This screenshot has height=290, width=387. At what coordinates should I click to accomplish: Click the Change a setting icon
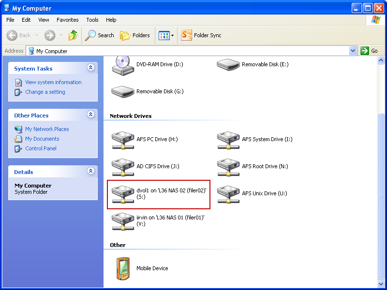pyautogui.click(x=18, y=92)
